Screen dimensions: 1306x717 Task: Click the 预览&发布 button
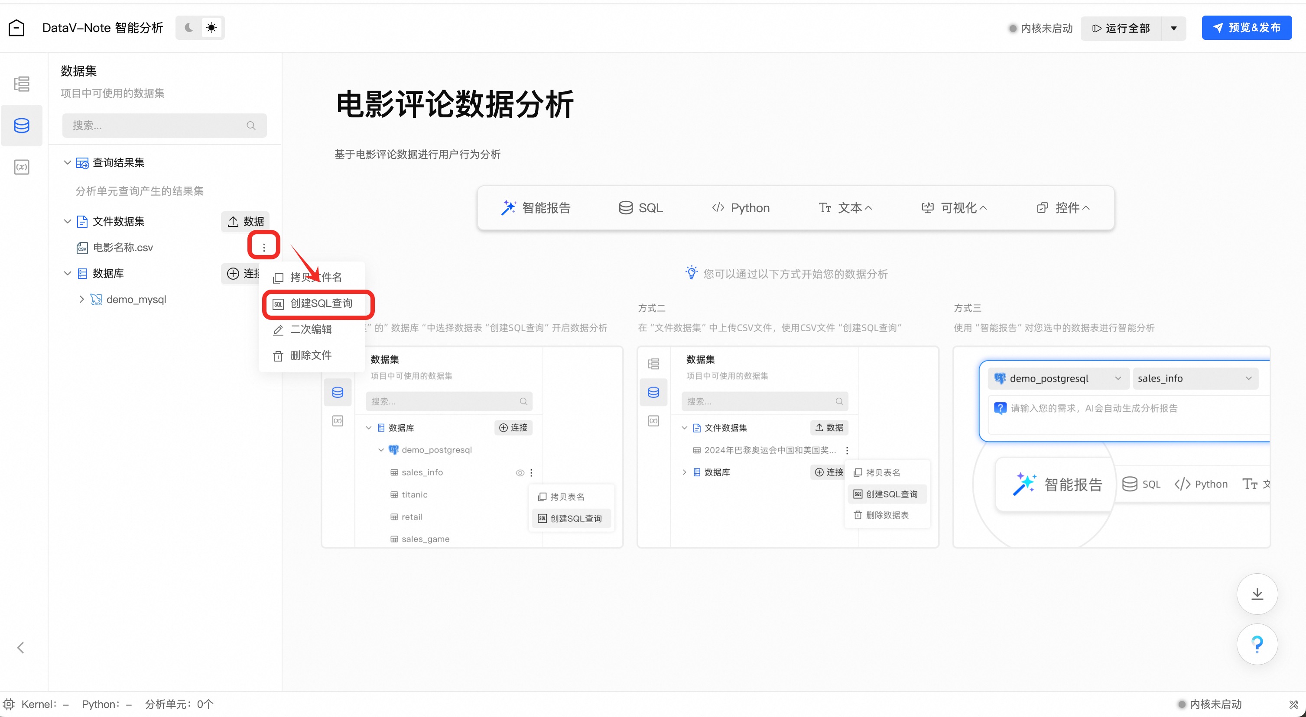tap(1246, 28)
